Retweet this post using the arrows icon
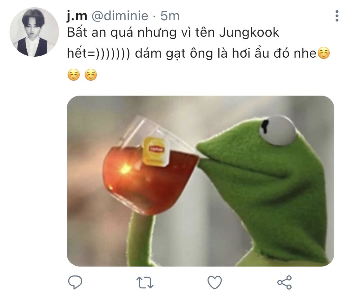 [x=145, y=282]
